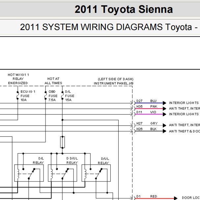This screenshot has height=200, width=200.
Task: Click the INSTRUMENT PANEL J/B label
Action: pyautogui.click(x=114, y=83)
